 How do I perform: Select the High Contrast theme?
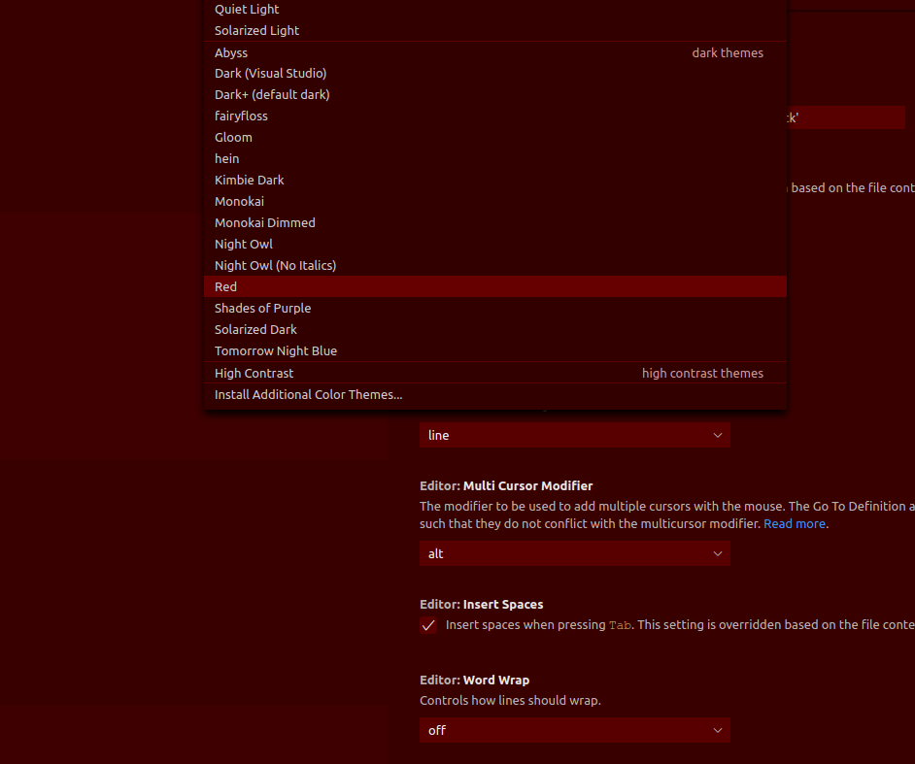pos(495,373)
